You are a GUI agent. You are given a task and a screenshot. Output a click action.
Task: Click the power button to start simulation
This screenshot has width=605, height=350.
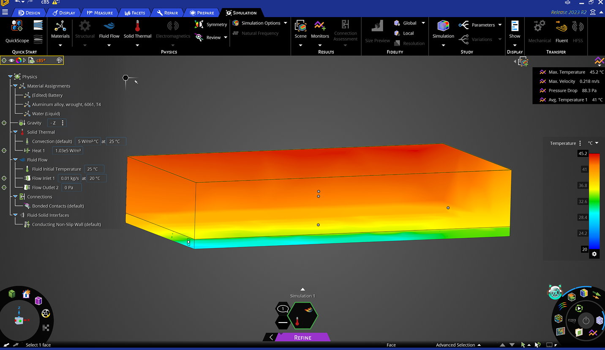[x=586, y=321]
